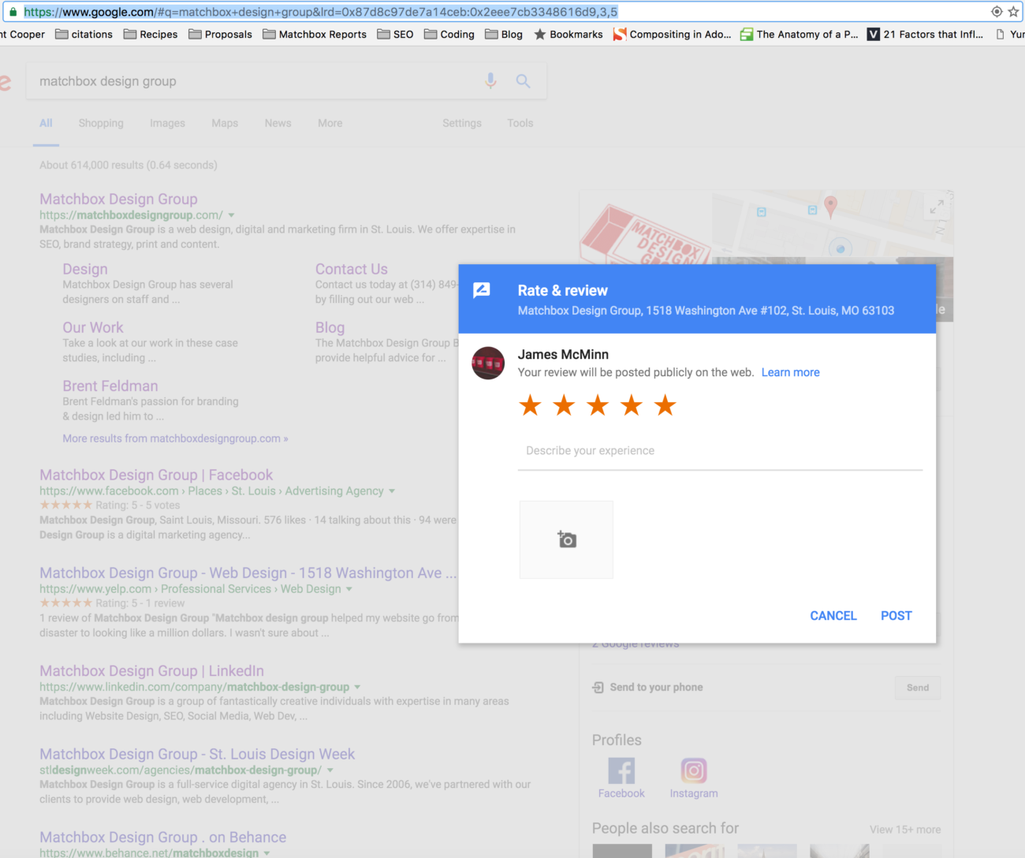Click the browser address bar URL

pyautogui.click(x=321, y=12)
